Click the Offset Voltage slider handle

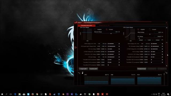click(x=150, y=34)
